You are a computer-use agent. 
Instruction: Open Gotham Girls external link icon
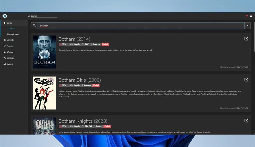(246, 80)
